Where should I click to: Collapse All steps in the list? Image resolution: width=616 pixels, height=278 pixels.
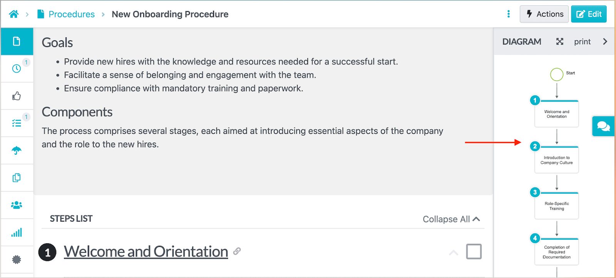451,219
